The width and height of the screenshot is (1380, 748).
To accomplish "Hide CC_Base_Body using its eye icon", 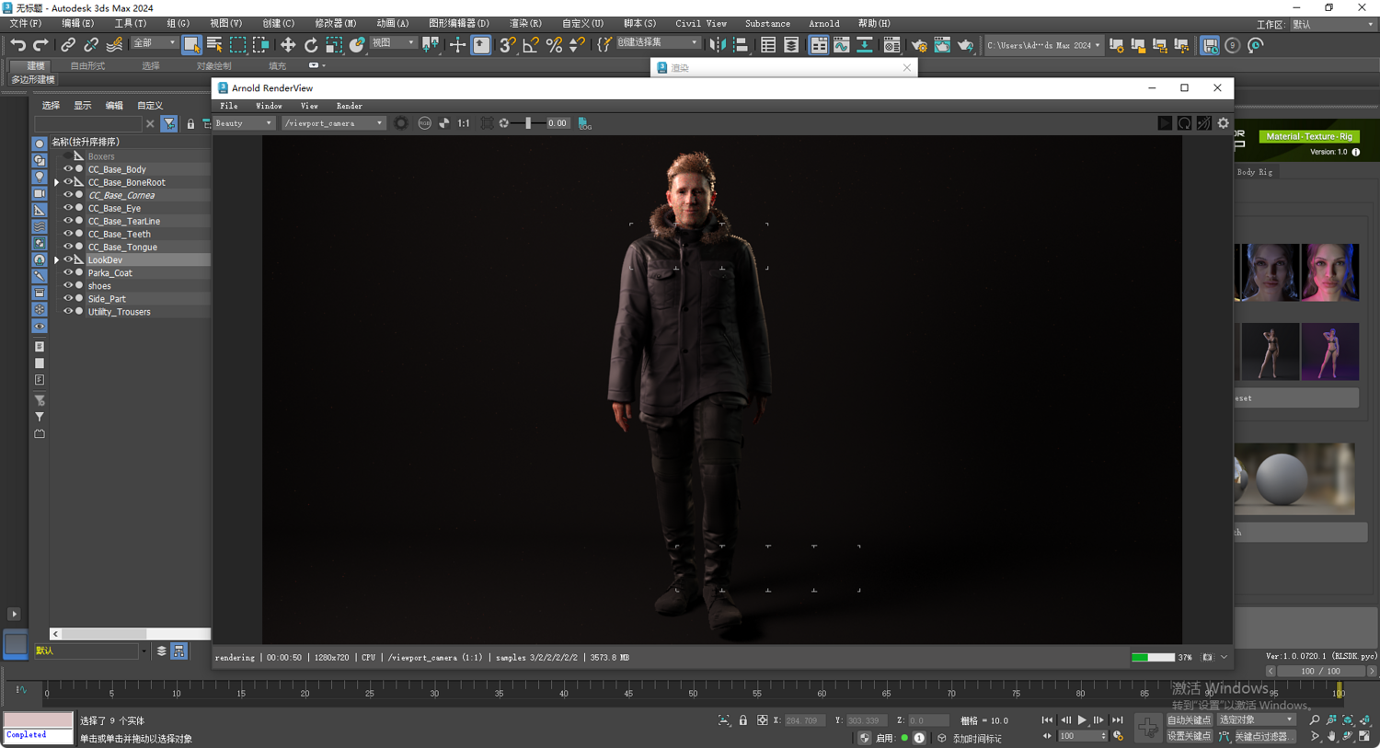I will [x=68, y=169].
